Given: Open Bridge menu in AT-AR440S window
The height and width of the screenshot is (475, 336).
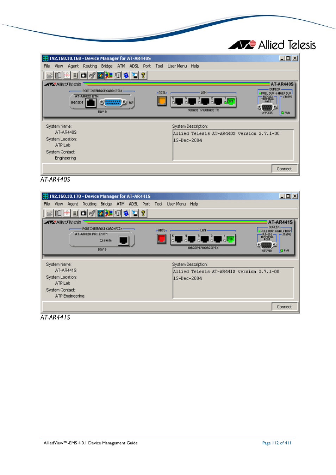Looking at the screenshot, I should coord(107,66).
